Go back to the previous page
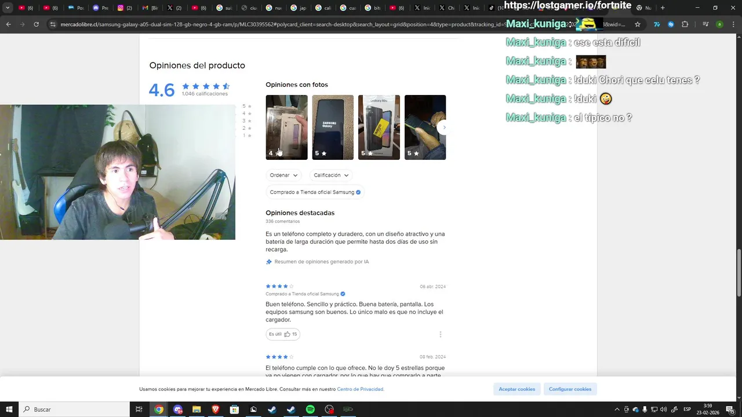This screenshot has width=742, height=417. click(x=8, y=24)
